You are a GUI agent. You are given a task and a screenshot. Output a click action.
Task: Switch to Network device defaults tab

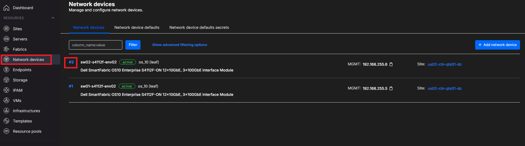pos(137,27)
